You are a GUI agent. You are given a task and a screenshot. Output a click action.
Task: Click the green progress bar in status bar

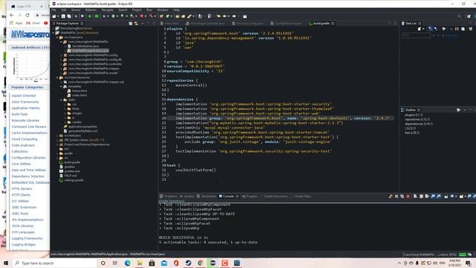point(463,255)
